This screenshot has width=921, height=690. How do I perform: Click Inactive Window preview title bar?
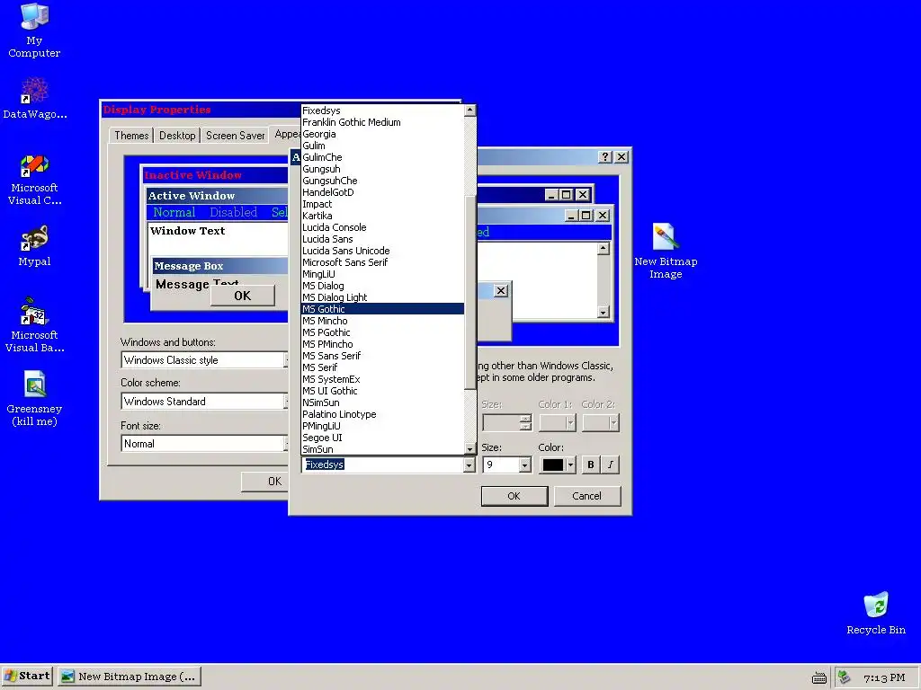pyautogui.click(x=215, y=175)
